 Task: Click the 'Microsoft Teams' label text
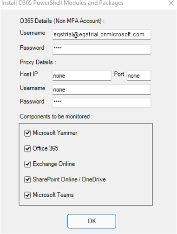coord(53,195)
